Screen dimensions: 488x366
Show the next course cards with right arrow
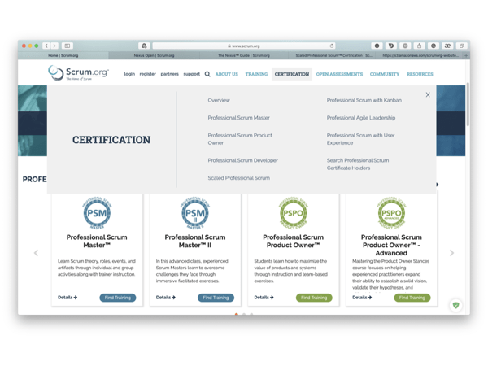(x=451, y=253)
